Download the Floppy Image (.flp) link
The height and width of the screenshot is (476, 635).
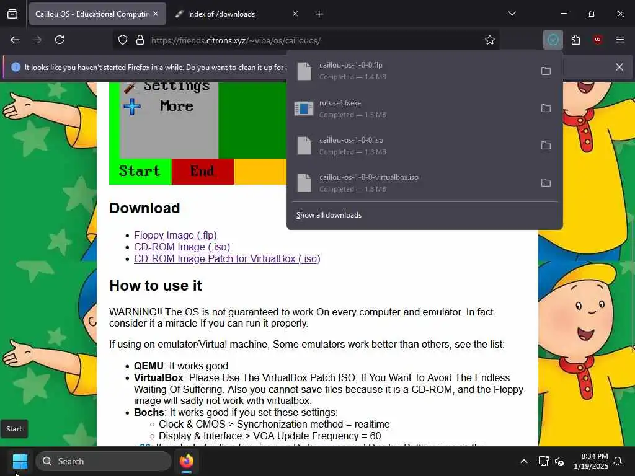coord(175,235)
